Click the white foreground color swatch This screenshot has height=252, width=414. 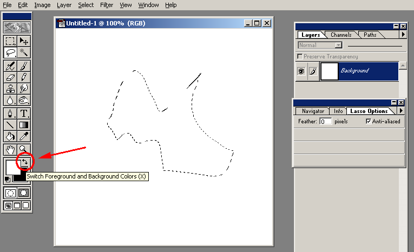coord(12,167)
